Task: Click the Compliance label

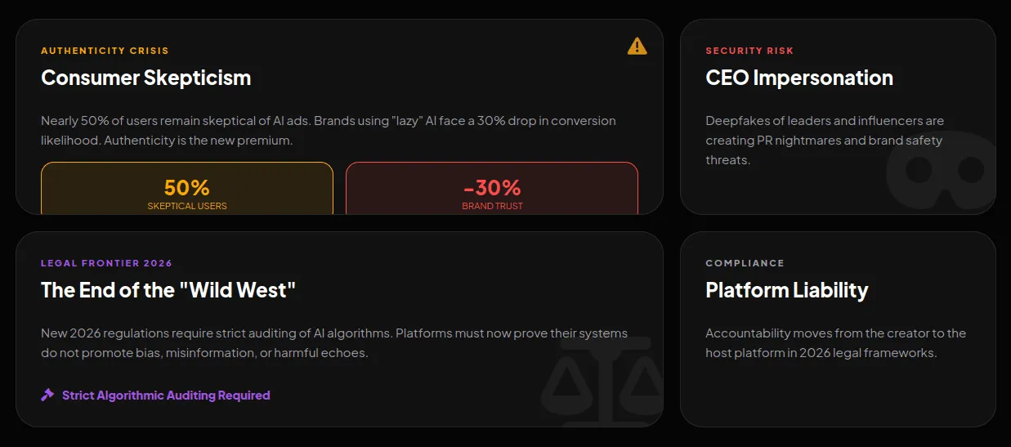Action: pos(745,263)
